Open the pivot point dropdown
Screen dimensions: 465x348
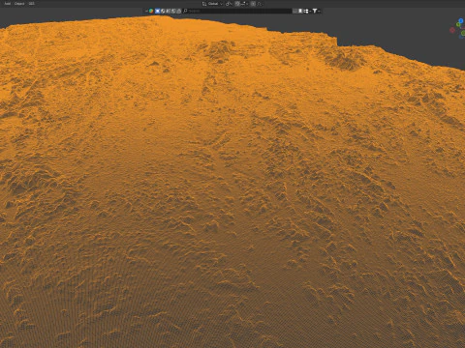pyautogui.click(x=229, y=4)
